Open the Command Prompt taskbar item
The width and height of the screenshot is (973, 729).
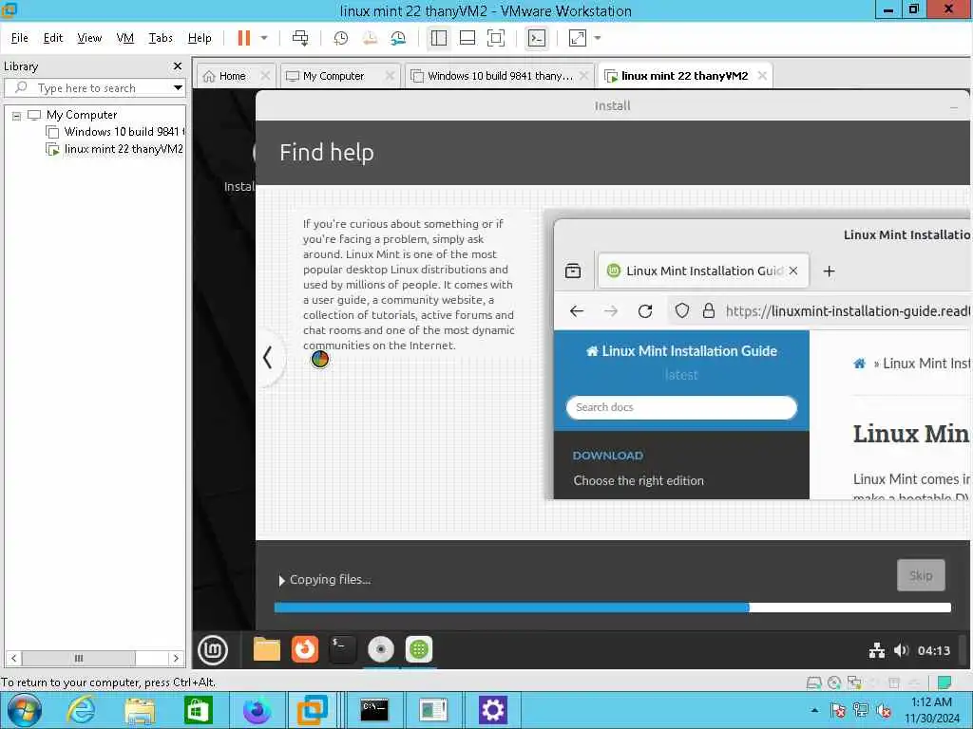click(x=374, y=710)
